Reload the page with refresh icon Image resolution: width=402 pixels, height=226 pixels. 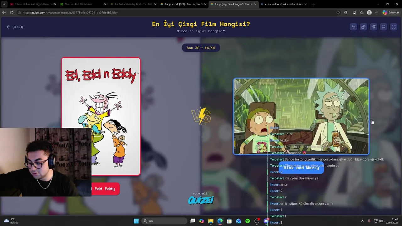click(x=12, y=13)
